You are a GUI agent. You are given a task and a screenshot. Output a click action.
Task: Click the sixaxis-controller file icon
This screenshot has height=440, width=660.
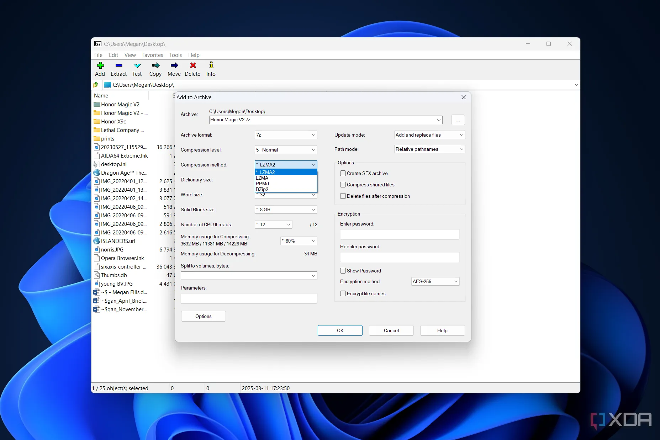coord(96,266)
